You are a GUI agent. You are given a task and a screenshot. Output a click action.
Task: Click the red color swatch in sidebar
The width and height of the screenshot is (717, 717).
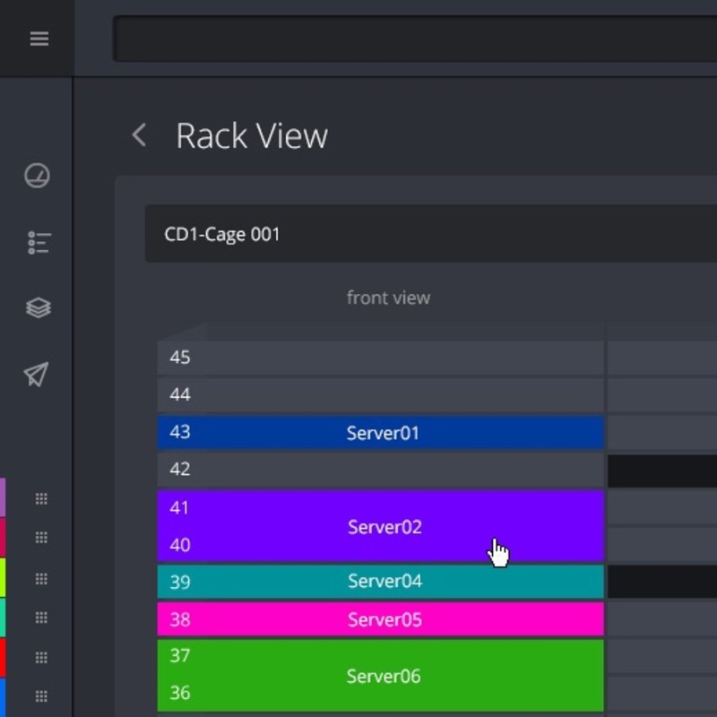click(x=3, y=658)
